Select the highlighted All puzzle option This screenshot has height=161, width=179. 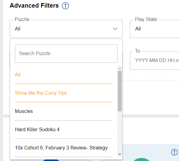pos(64,75)
